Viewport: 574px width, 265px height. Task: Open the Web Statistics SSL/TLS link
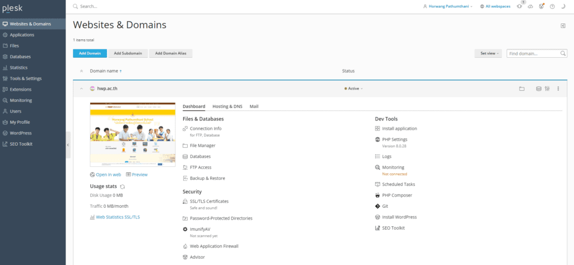(118, 217)
